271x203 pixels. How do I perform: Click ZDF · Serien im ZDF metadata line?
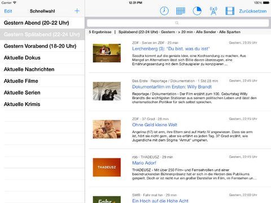click(155, 43)
